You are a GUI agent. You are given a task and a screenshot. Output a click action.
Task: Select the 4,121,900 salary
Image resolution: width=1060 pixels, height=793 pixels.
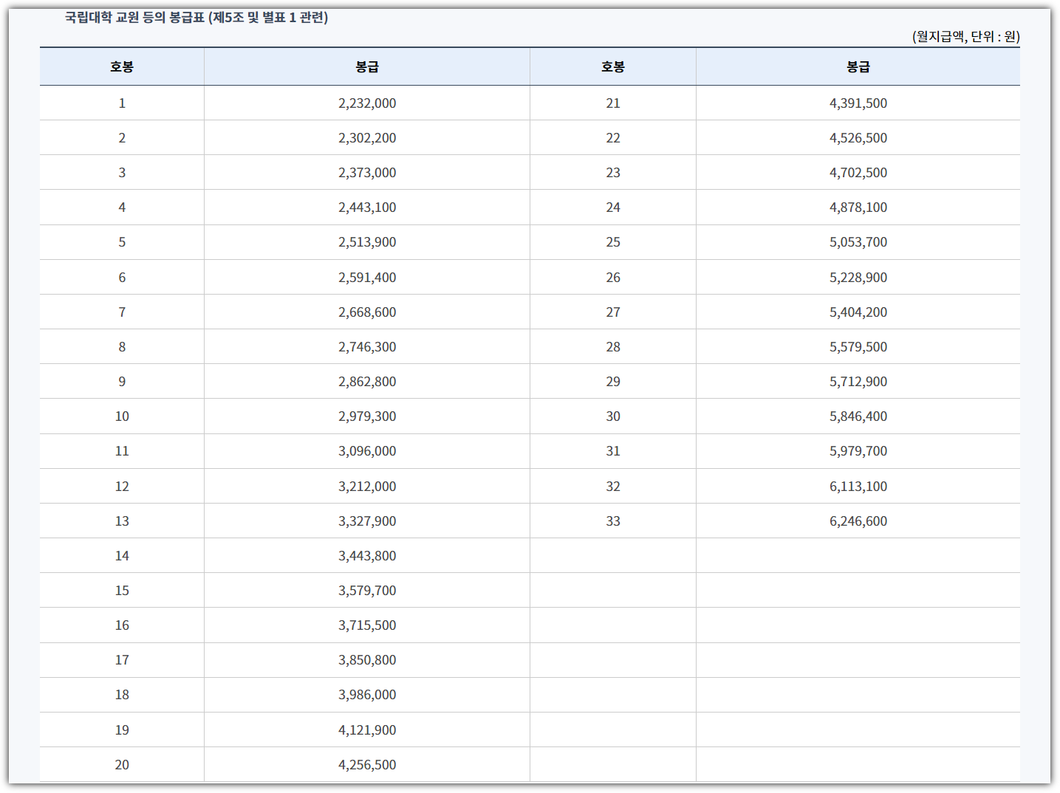[x=367, y=730]
